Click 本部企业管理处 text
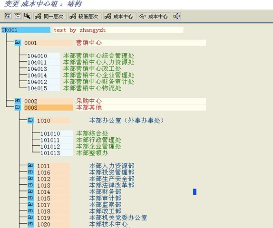 98,146
